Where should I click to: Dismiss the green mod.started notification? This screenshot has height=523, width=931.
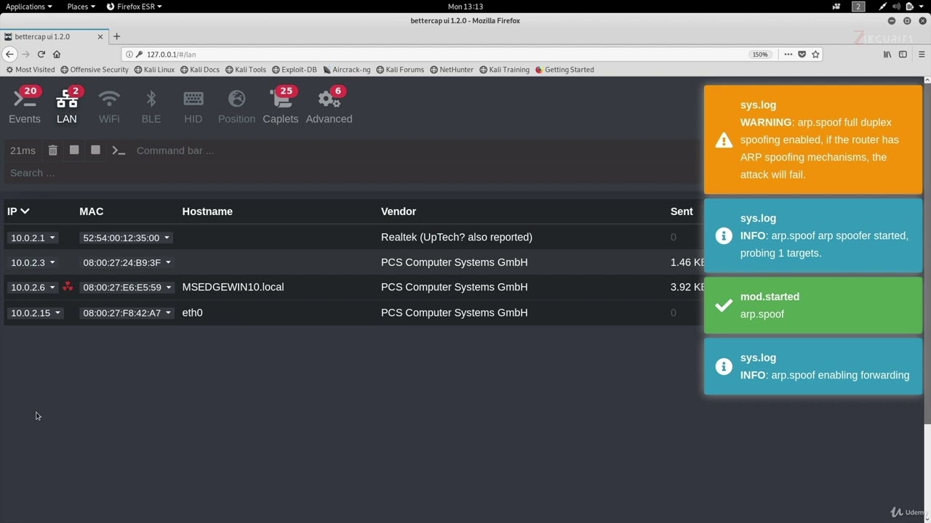[813, 305]
